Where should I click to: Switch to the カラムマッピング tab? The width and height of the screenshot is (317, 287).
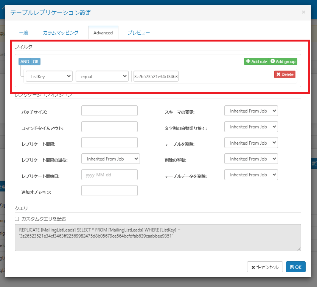61,33
